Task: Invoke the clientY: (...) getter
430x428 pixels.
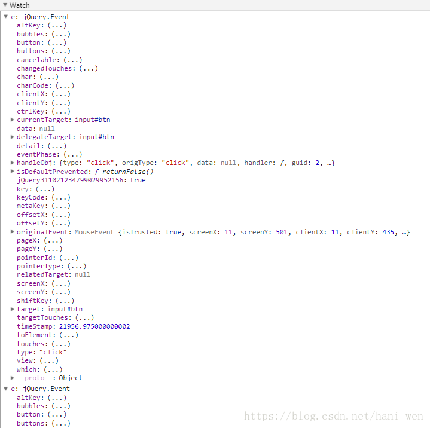Action: (x=61, y=103)
